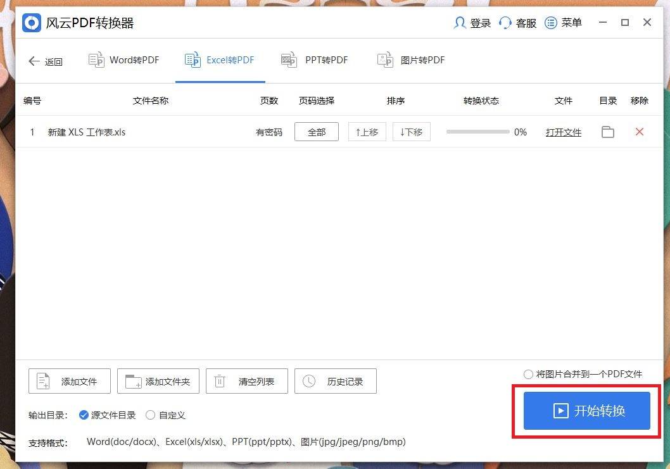The height and width of the screenshot is (469, 670).
Task: Open 客服 headset support icon
Action: point(505,23)
